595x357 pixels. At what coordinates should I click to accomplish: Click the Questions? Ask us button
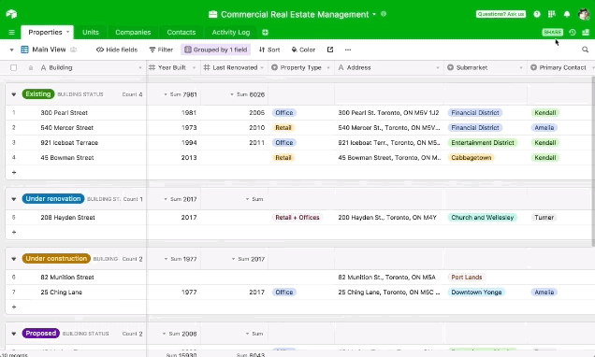501,14
